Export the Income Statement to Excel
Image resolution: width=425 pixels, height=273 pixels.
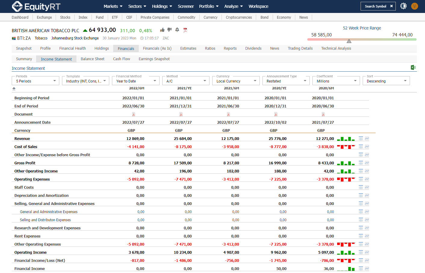413,67
